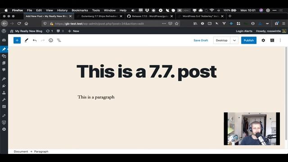288x162 pixels.
Task: Click into the post title 'This is a 7.7. post'
Action: (147, 72)
